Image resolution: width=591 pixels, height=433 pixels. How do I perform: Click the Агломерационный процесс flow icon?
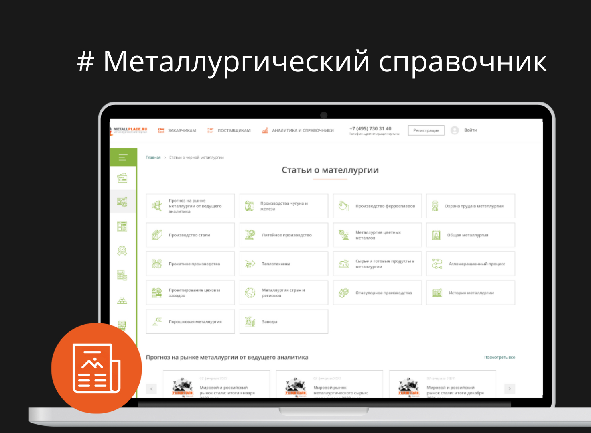(x=437, y=264)
